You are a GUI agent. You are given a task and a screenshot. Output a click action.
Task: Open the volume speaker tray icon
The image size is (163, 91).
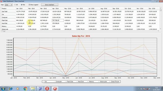click(150, 89)
